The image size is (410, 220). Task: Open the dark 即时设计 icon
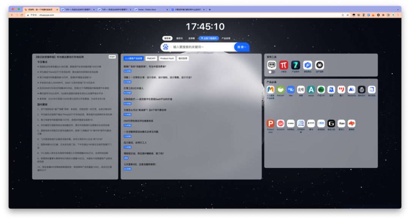coord(361,90)
